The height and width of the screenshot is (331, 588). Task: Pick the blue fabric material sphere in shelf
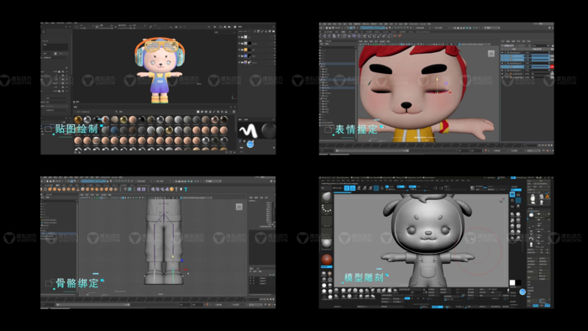(114, 130)
